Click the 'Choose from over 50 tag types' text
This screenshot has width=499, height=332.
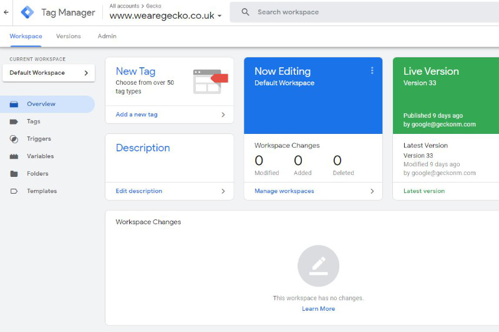tap(145, 87)
